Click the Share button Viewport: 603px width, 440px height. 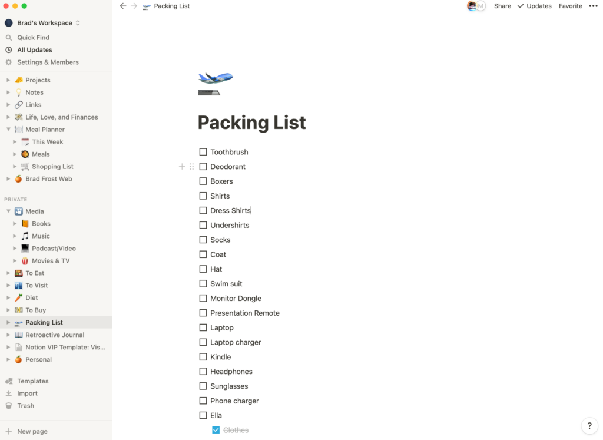502,6
